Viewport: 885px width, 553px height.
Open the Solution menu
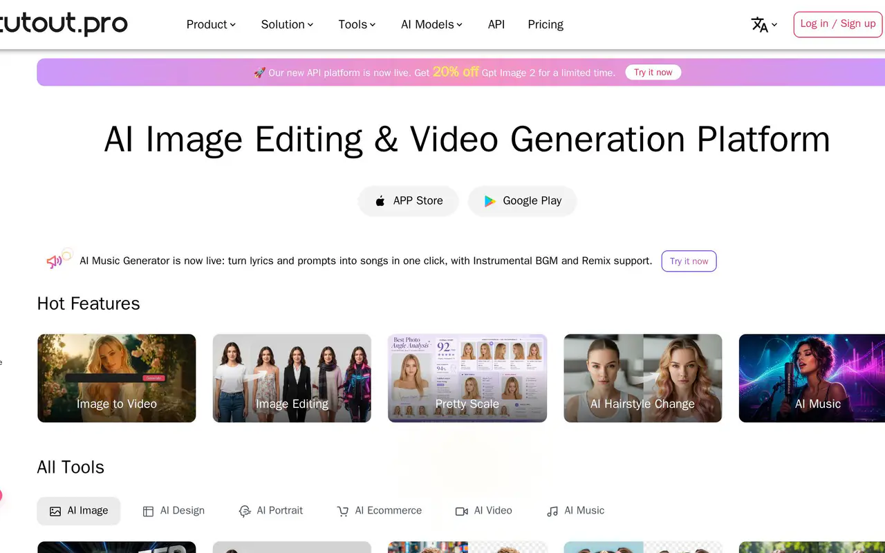(287, 24)
